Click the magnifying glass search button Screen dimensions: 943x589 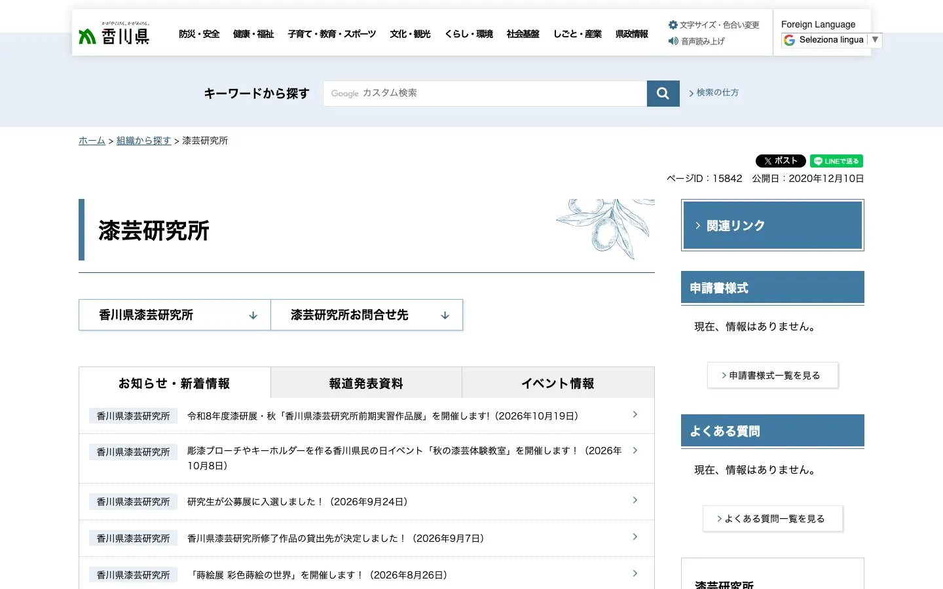663,94
